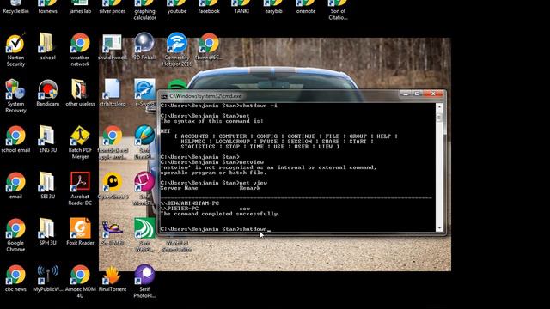Click "The command completed successfully." line
This screenshot has height=309, width=550.
tap(220, 214)
